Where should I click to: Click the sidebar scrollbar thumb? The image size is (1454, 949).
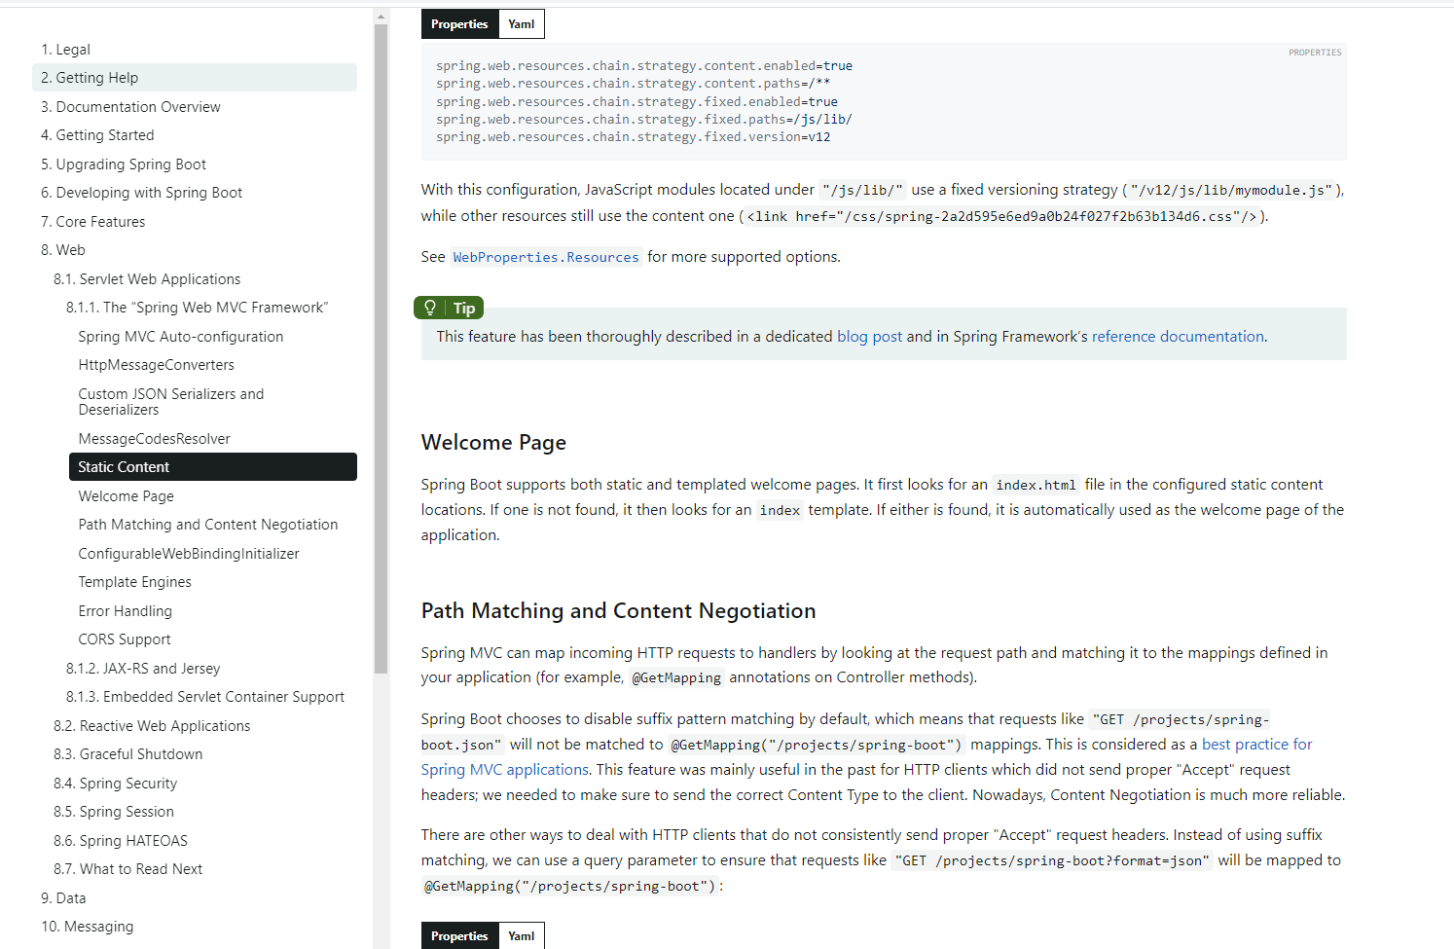coord(381,348)
